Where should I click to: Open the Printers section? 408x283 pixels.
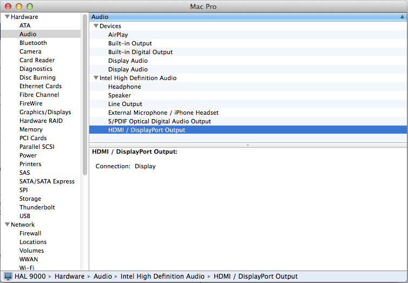tap(30, 164)
